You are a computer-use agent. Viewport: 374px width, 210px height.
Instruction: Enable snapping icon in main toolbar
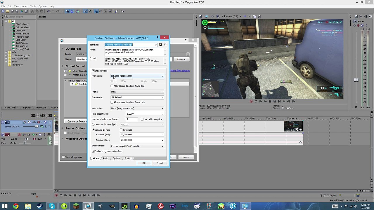pyautogui.click(x=67, y=11)
